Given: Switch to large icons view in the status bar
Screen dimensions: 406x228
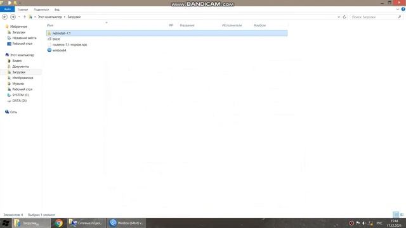Looking at the screenshot, I should pos(402,215).
